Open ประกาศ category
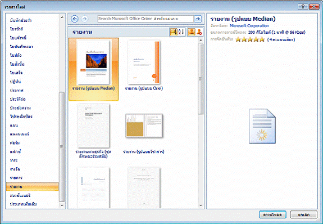 [16, 90]
